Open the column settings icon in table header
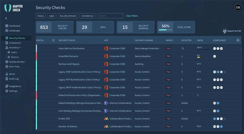This screenshot has height=134, width=244. 238,40
